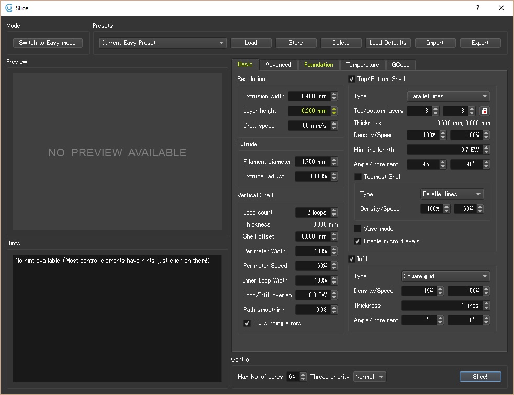Click Infill Thickness lines stepper arrows
Screen dimensions: 514x395
click(x=486, y=306)
